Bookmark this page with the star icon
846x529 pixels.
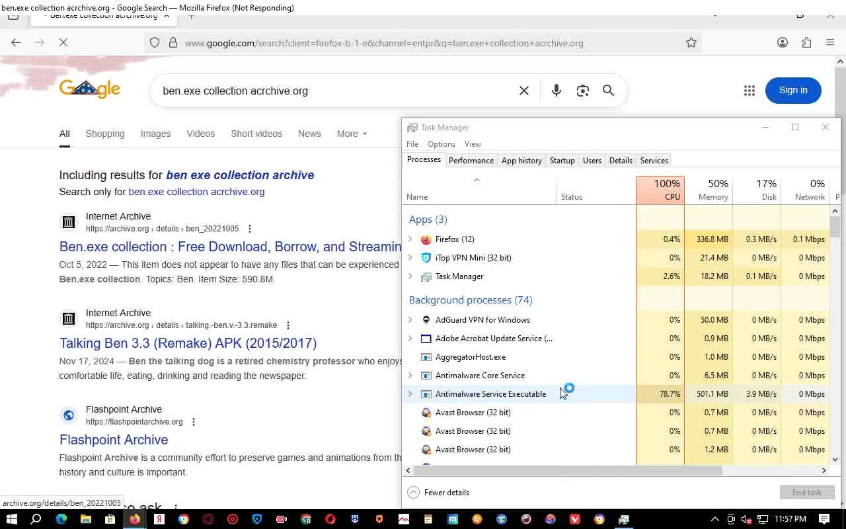point(691,43)
